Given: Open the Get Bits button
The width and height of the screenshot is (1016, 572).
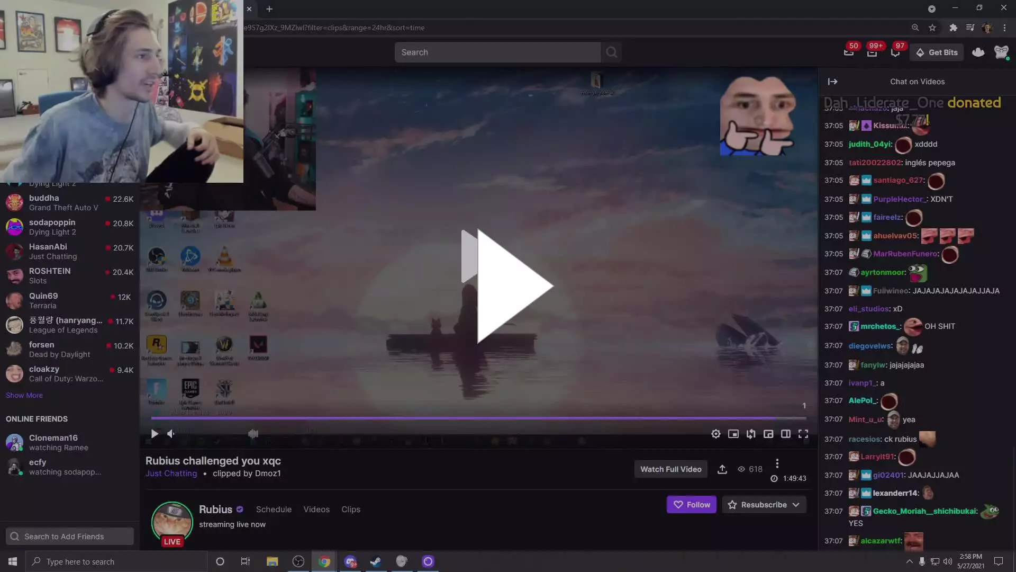Looking at the screenshot, I should [x=937, y=52].
